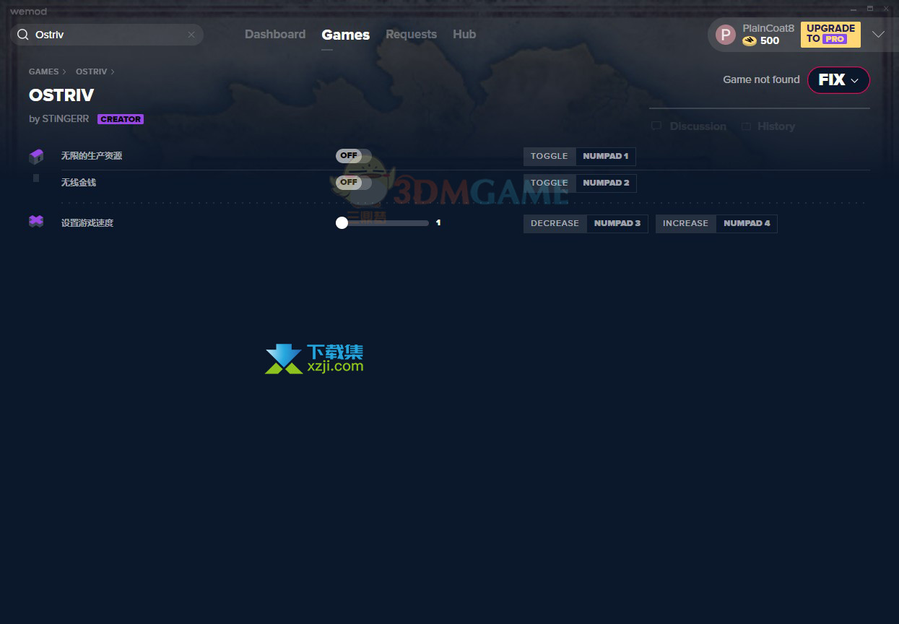
Task: Click the PlainCoat8 username
Action: pyautogui.click(x=768, y=28)
